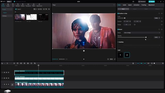Switch to the Animation tab
Image resolution: width=165 pixels, height=93 pixels.
click(x=136, y=5)
